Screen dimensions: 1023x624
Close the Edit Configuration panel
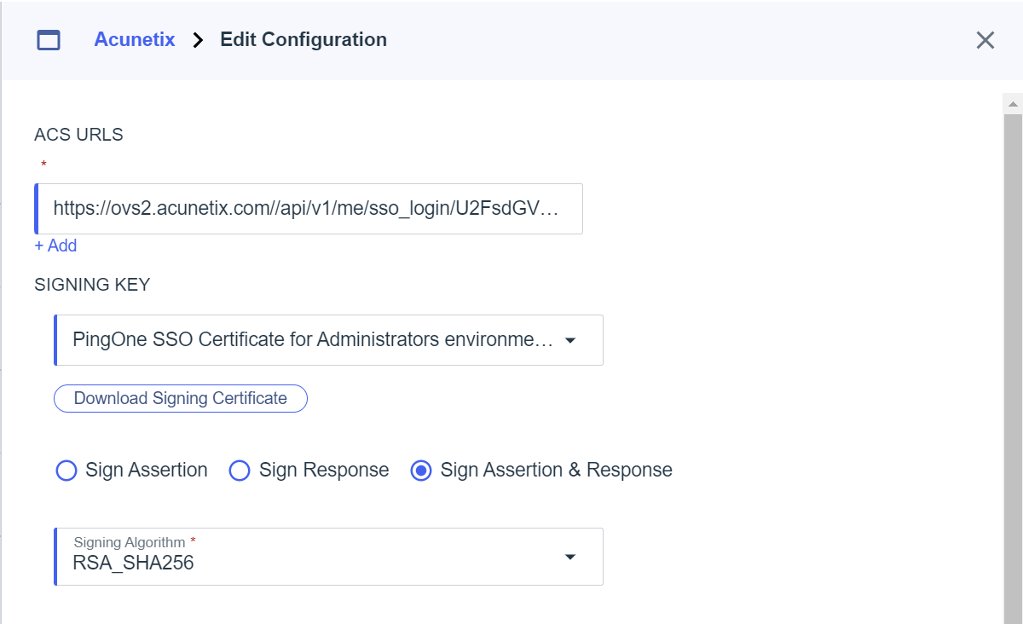[x=985, y=40]
